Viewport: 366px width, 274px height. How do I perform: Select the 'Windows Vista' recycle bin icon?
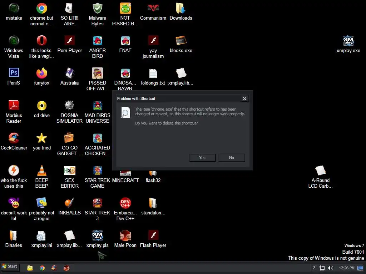(14, 47)
